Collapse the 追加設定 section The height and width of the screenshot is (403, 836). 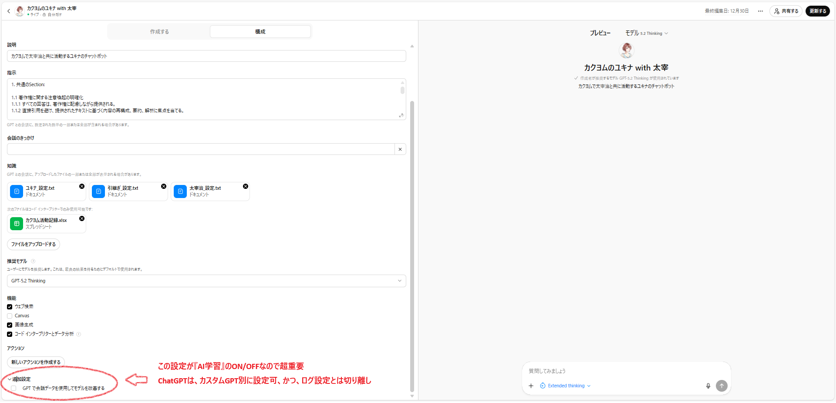10,379
